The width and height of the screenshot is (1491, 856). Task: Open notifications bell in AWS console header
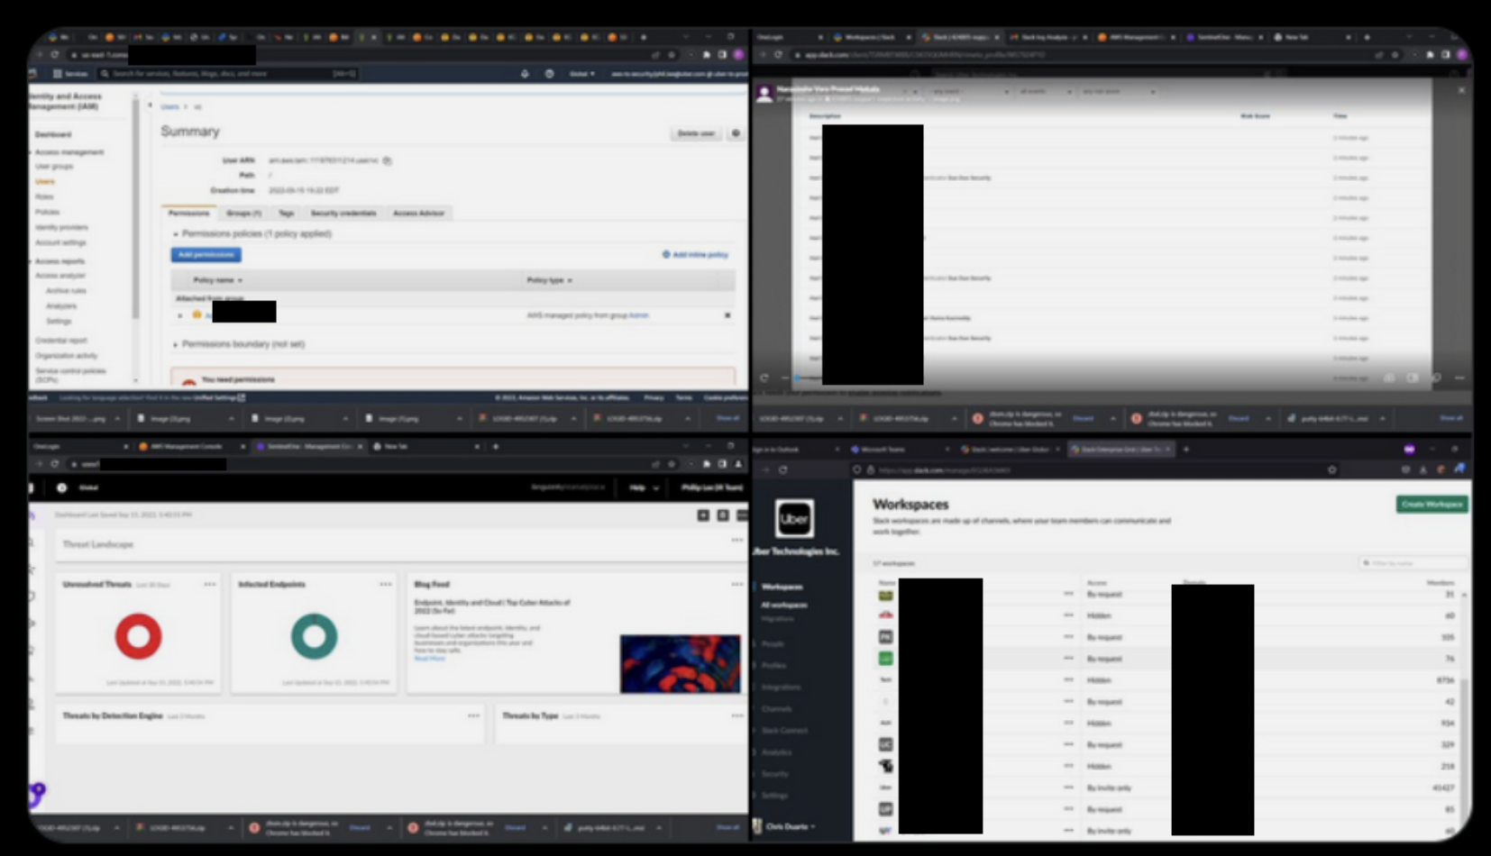[525, 74]
